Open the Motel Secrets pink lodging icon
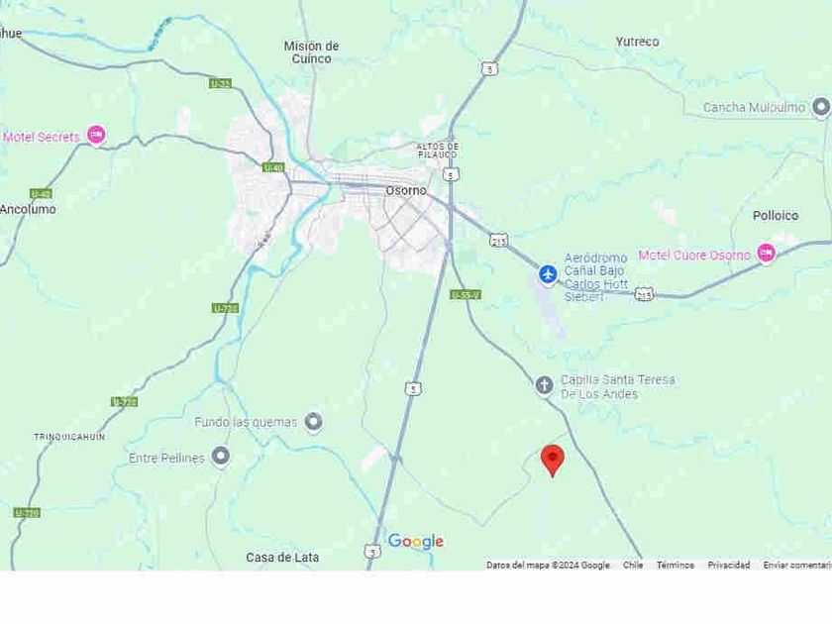The image size is (832, 624). [96, 135]
